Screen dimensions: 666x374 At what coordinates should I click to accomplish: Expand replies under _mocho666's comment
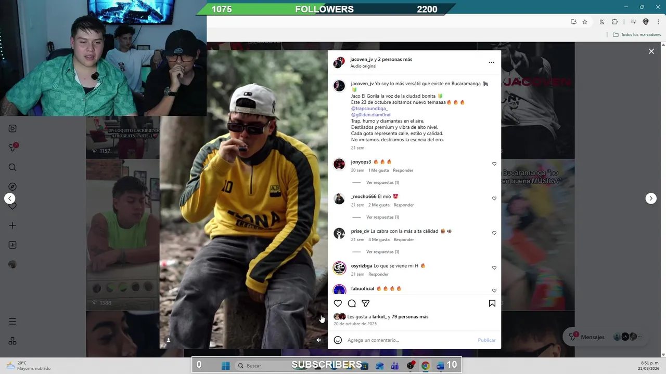pyautogui.click(x=382, y=217)
